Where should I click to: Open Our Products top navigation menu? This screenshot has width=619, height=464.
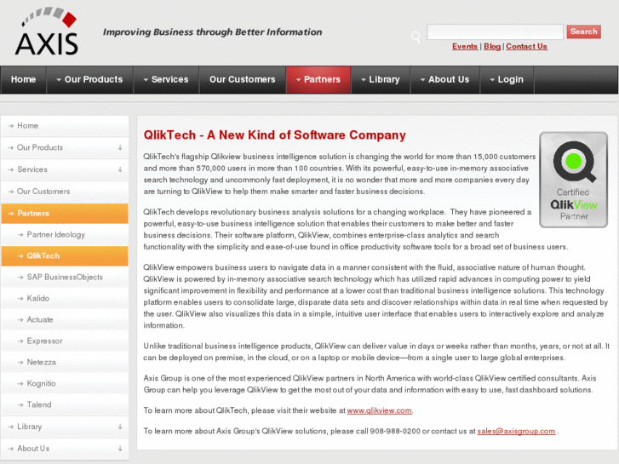click(89, 80)
